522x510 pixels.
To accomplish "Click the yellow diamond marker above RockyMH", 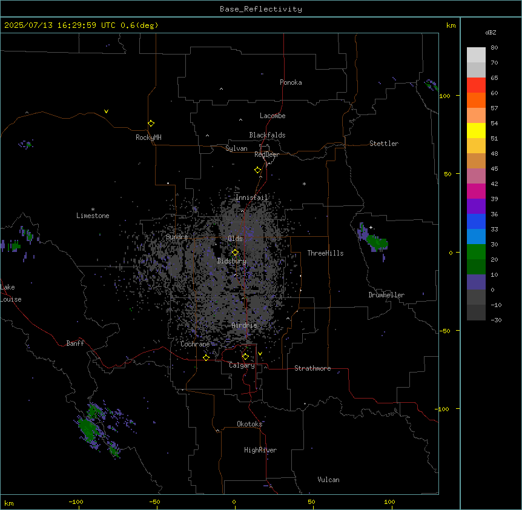I will tap(151, 123).
